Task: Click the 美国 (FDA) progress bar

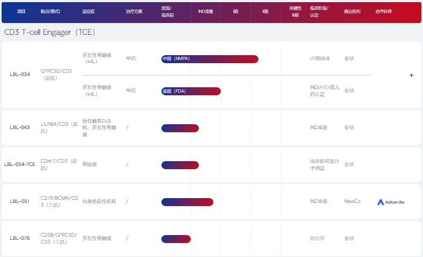Action: (x=191, y=91)
